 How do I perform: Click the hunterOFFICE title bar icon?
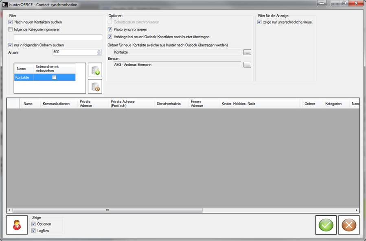[4, 4]
